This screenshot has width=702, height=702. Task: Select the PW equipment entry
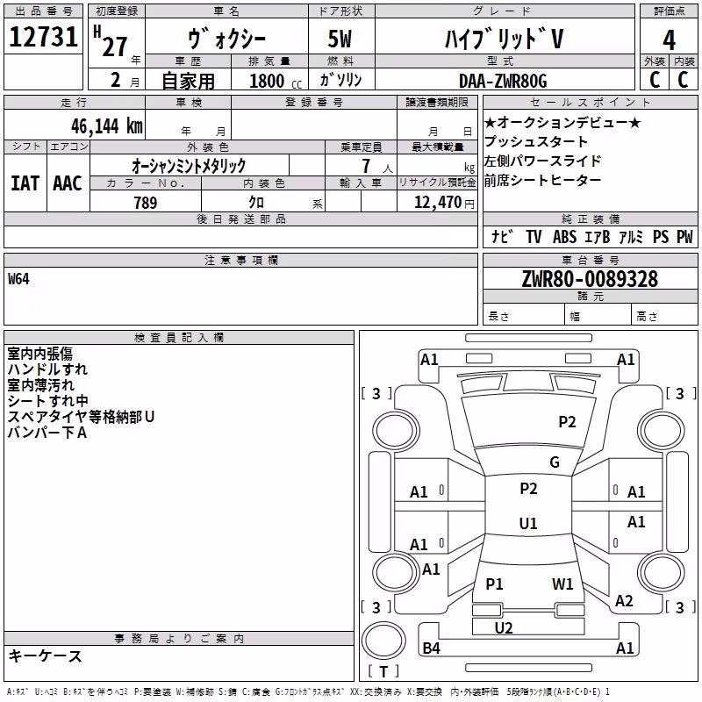tap(684, 236)
